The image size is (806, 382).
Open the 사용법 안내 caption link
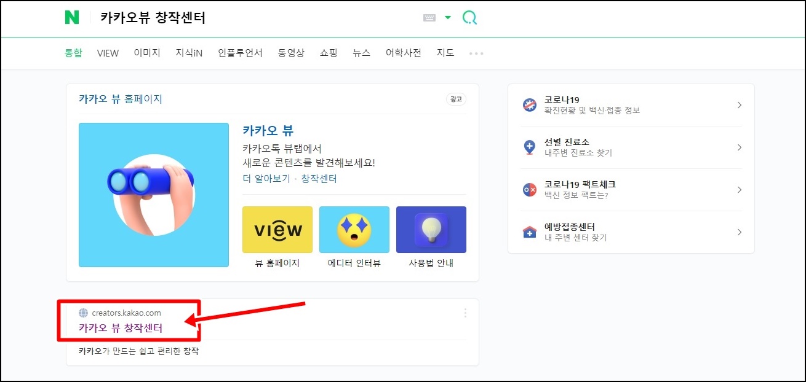(431, 263)
